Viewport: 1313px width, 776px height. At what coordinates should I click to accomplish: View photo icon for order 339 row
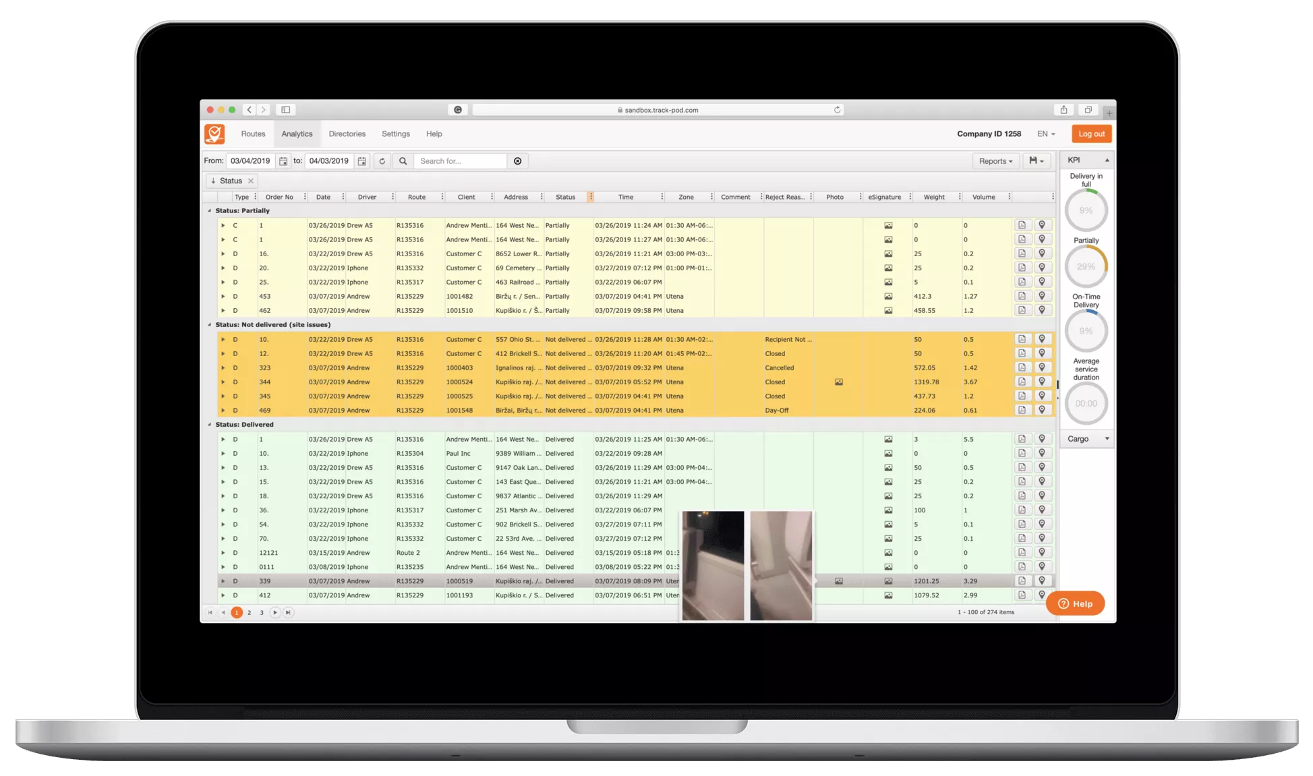pyautogui.click(x=839, y=581)
